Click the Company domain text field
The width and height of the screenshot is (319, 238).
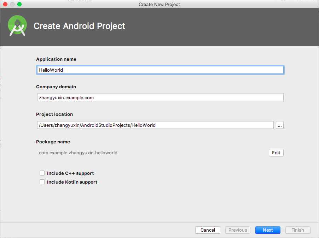click(x=160, y=97)
